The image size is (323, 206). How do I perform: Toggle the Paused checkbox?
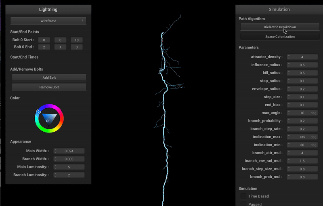tap(244, 204)
